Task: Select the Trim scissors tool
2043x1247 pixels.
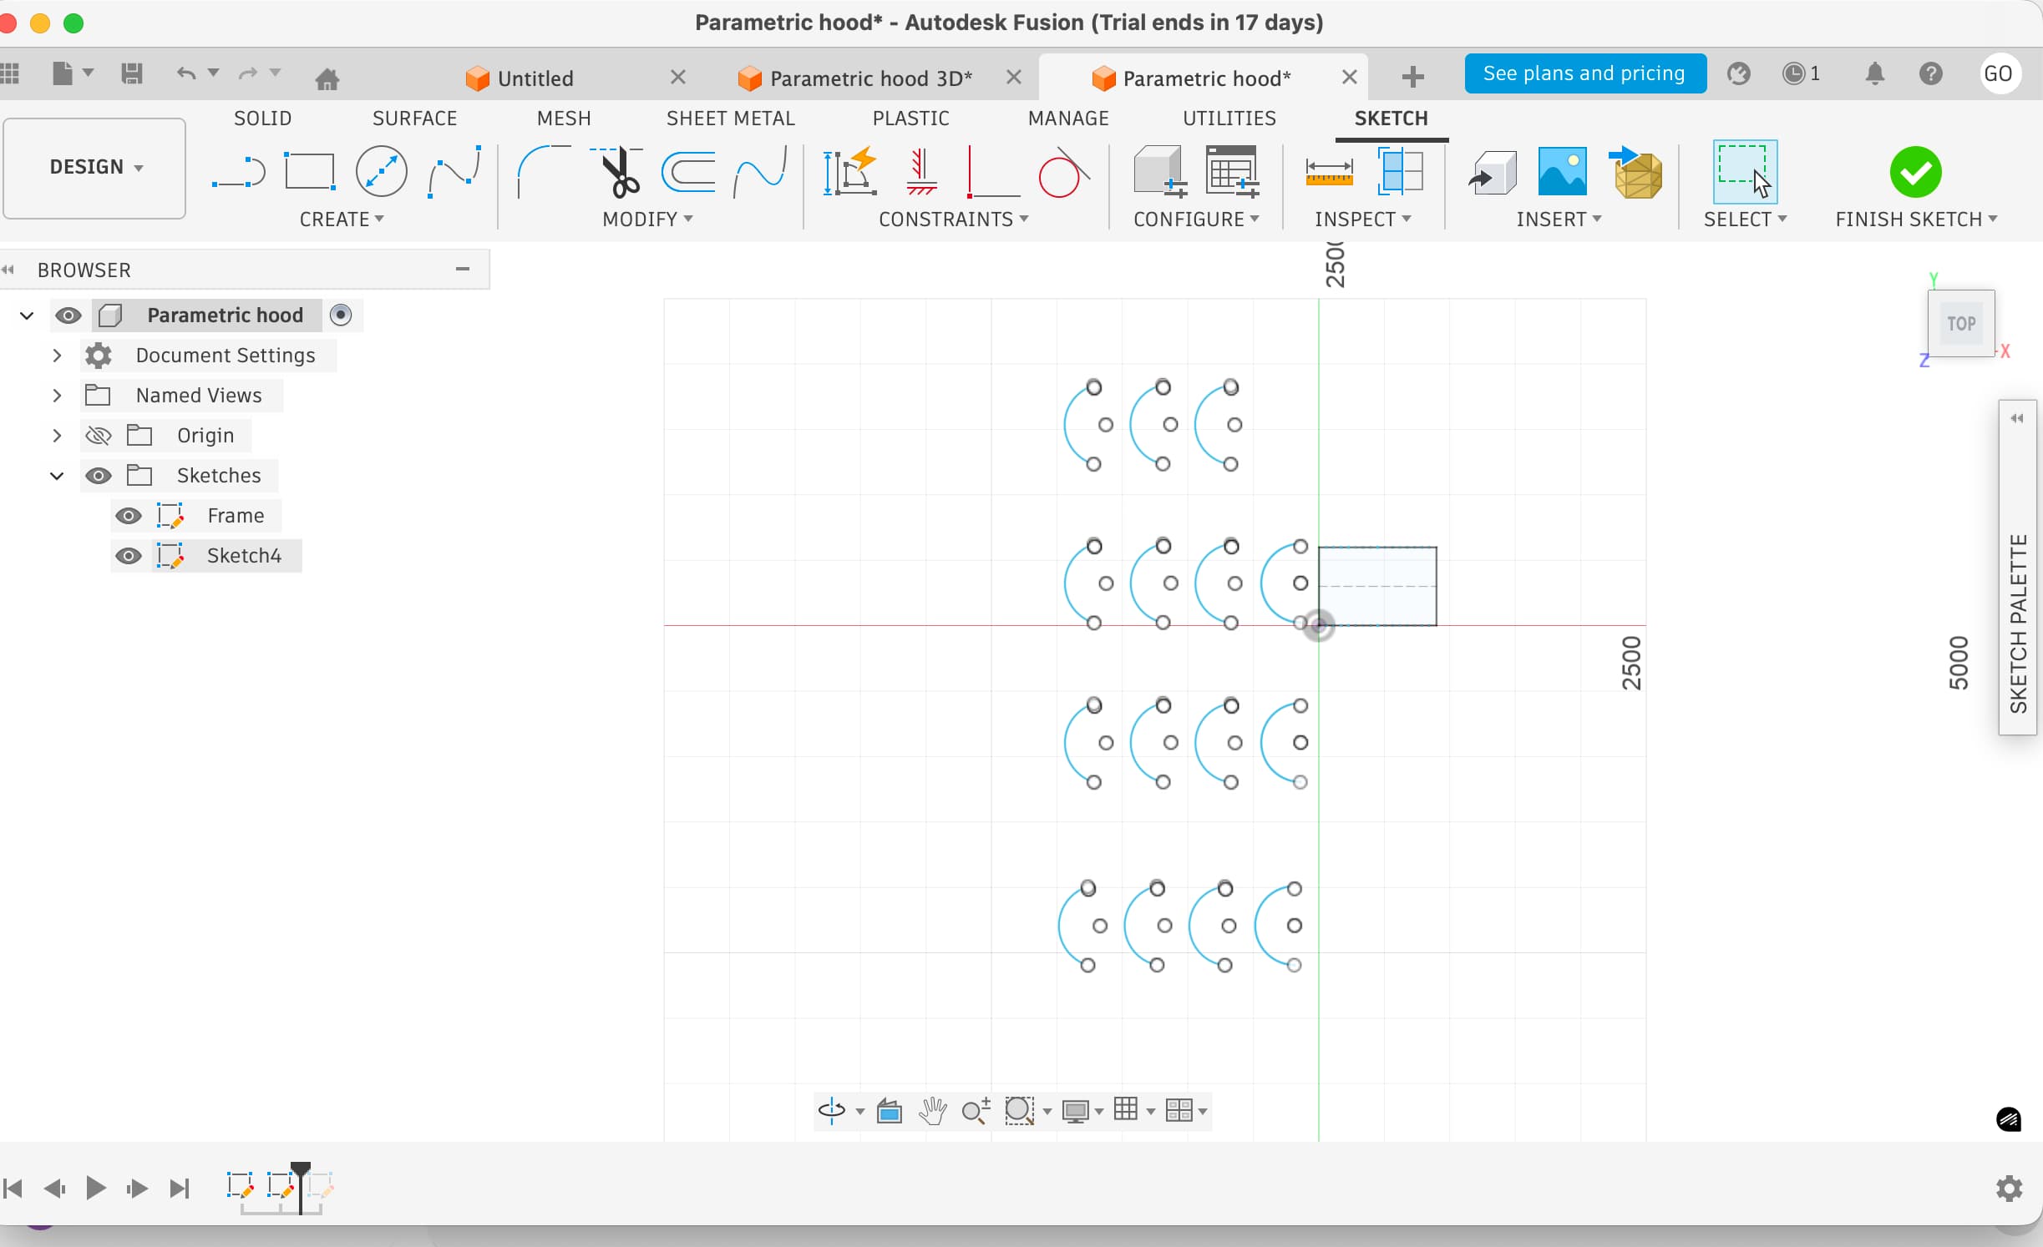Action: [x=619, y=173]
